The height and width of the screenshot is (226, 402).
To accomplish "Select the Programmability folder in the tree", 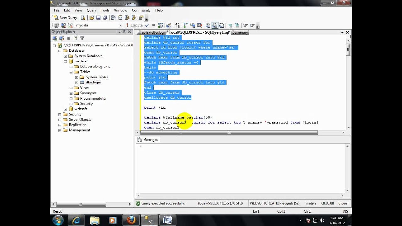I will [93, 98].
